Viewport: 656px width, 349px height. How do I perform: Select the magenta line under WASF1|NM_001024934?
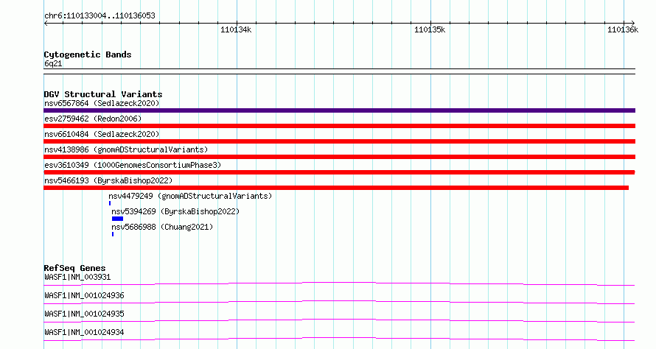pos(339,339)
